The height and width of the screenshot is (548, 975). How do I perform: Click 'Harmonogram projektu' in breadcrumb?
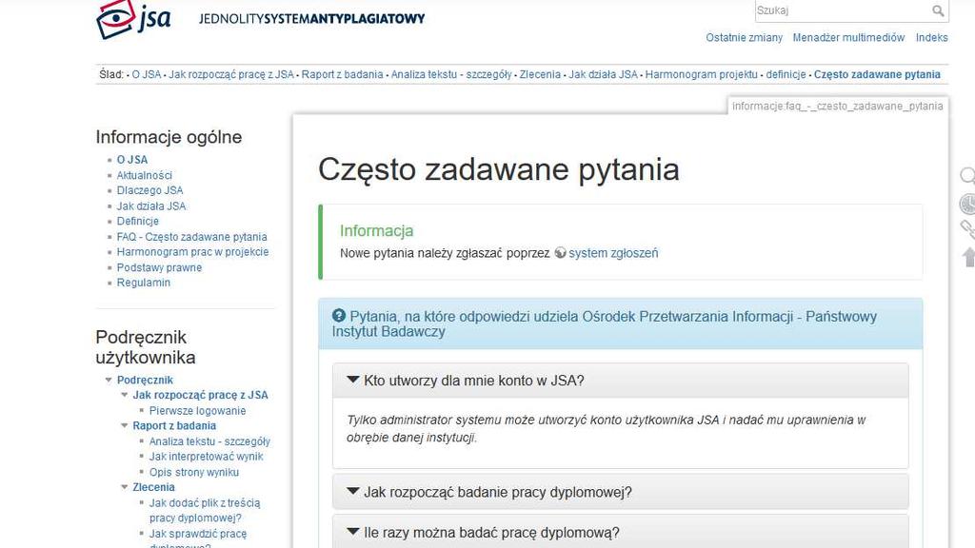coord(702,74)
